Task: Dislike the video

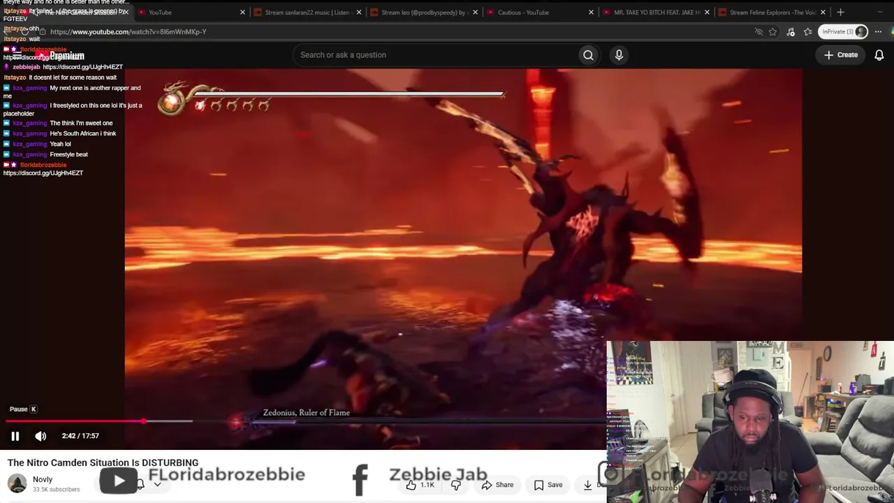Action: point(456,485)
